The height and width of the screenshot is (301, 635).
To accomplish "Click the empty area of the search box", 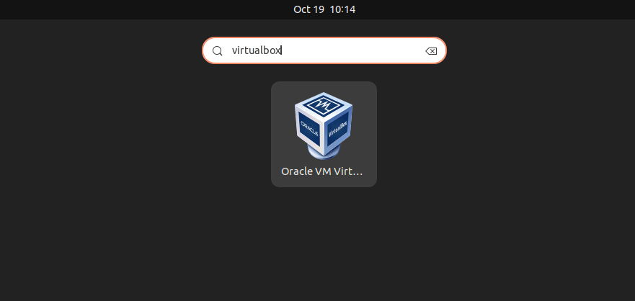I will (x=352, y=50).
